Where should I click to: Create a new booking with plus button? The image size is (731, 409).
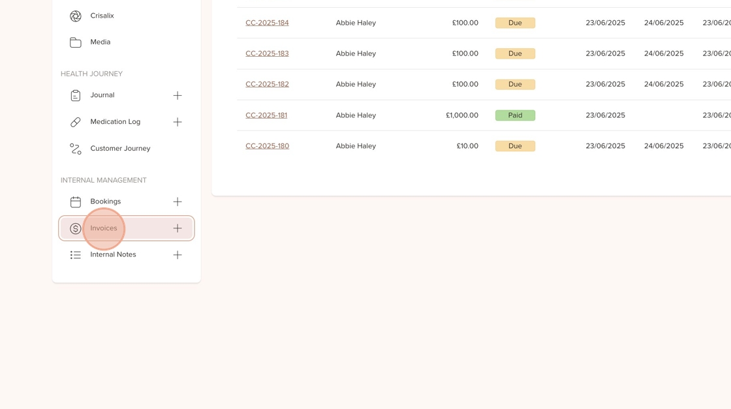point(178,202)
